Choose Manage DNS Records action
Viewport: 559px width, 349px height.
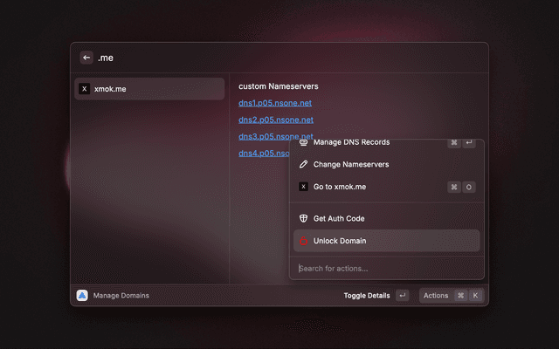(351, 143)
